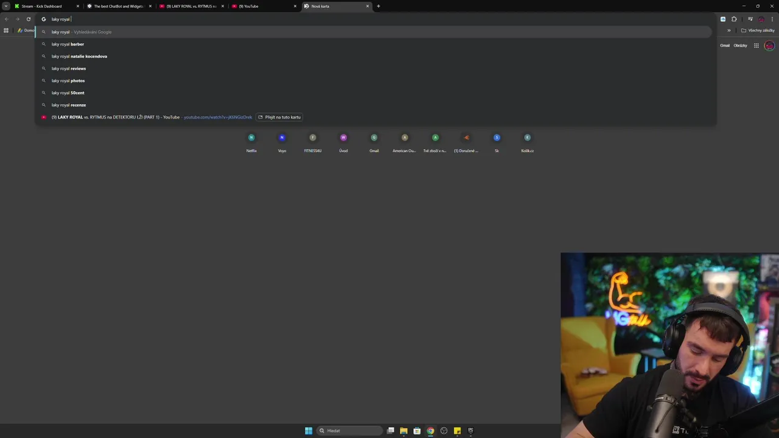Viewport: 779px width, 438px height.
Task: Open the American Ou... shortcut
Action: (405, 142)
